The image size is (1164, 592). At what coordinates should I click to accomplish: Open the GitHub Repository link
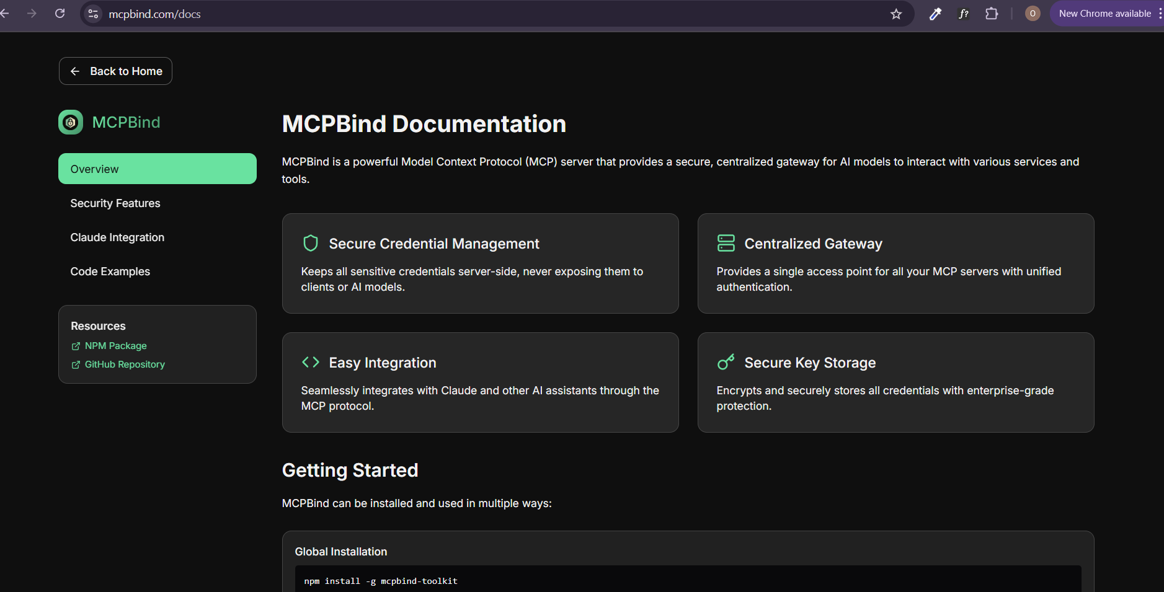click(125, 364)
